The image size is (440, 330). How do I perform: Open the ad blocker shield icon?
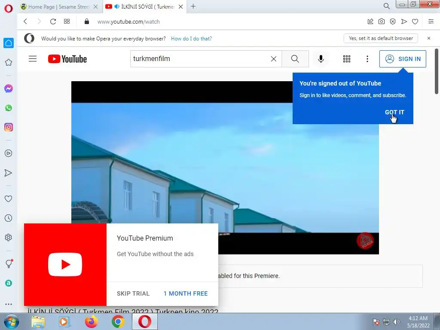click(393, 21)
